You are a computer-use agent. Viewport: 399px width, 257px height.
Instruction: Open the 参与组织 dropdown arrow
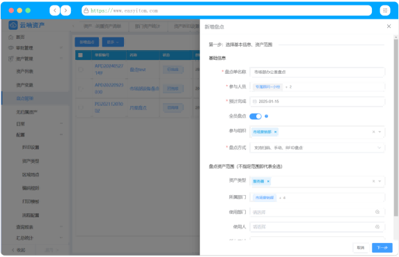pos(380,132)
